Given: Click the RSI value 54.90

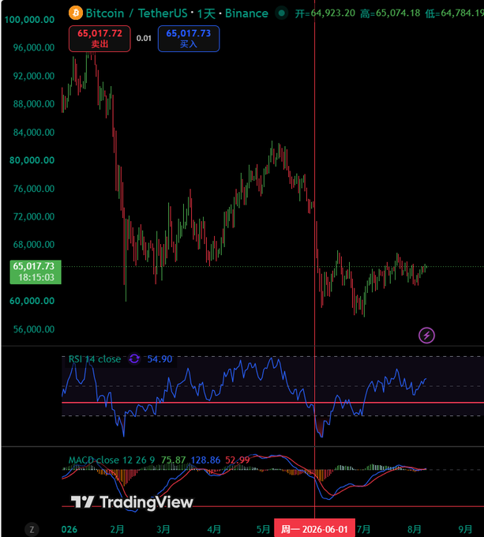Looking at the screenshot, I should pos(159,359).
